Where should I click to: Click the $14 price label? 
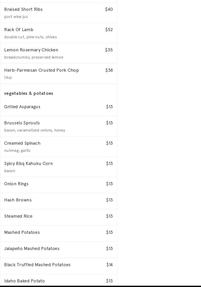(x=110, y=265)
